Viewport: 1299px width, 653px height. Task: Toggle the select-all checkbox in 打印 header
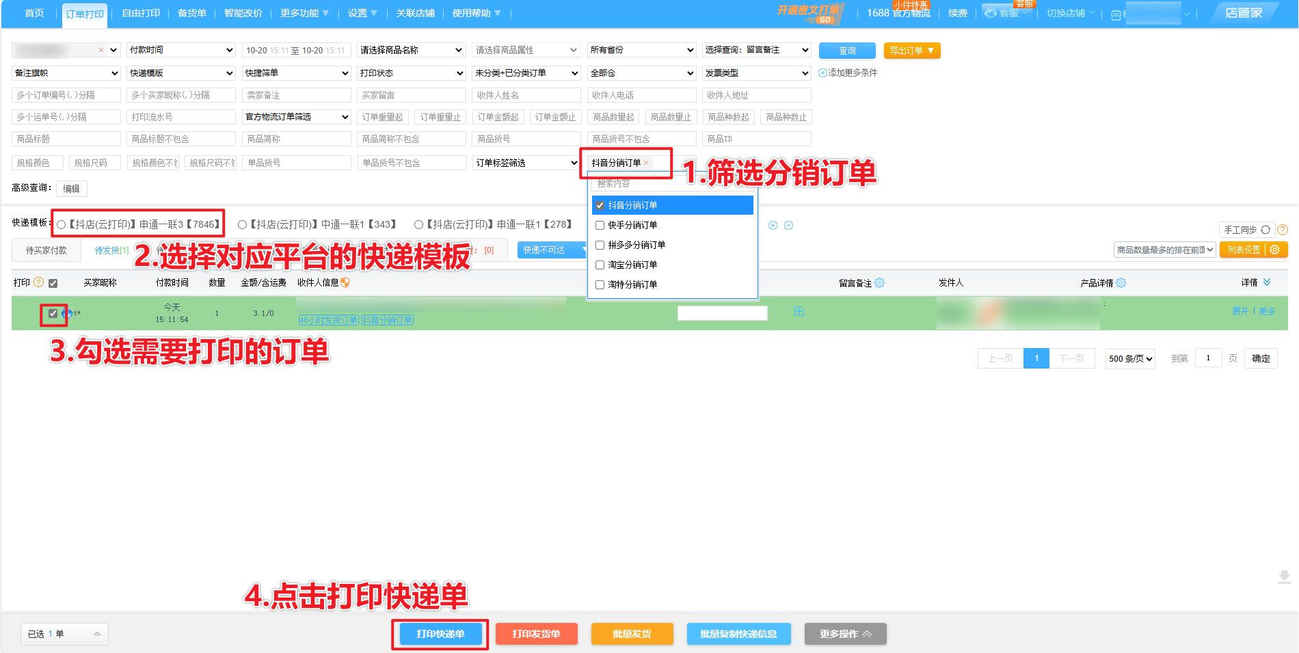click(53, 283)
